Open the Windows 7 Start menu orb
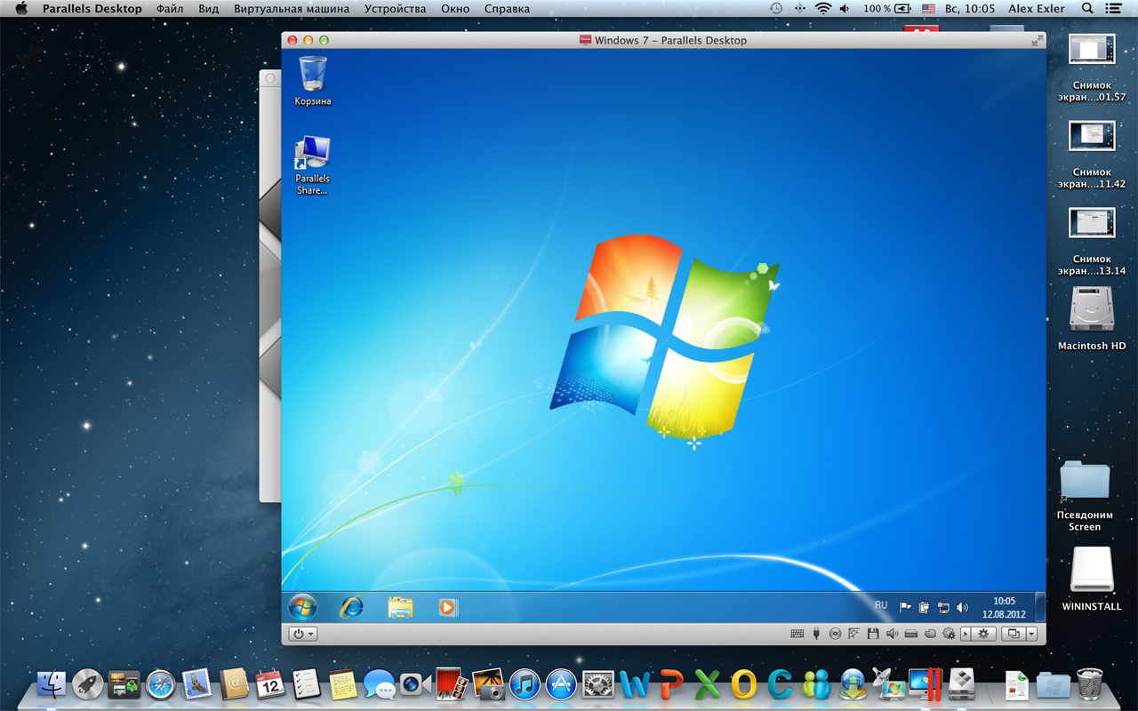Screen dimensions: 1138x711 [302, 607]
